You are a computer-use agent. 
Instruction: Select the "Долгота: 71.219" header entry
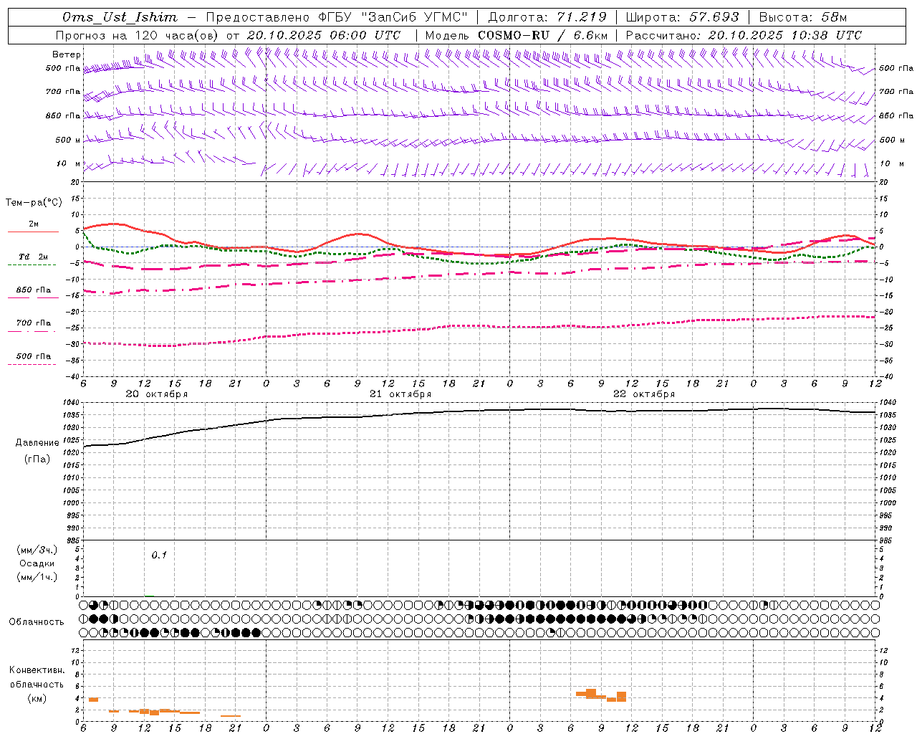click(x=547, y=17)
